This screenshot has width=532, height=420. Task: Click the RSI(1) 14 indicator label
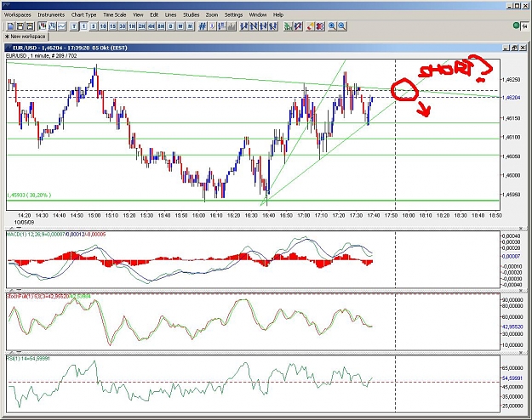[28, 358]
